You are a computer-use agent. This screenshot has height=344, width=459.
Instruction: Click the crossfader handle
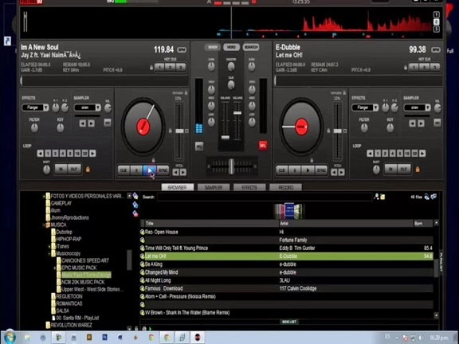[231, 166]
